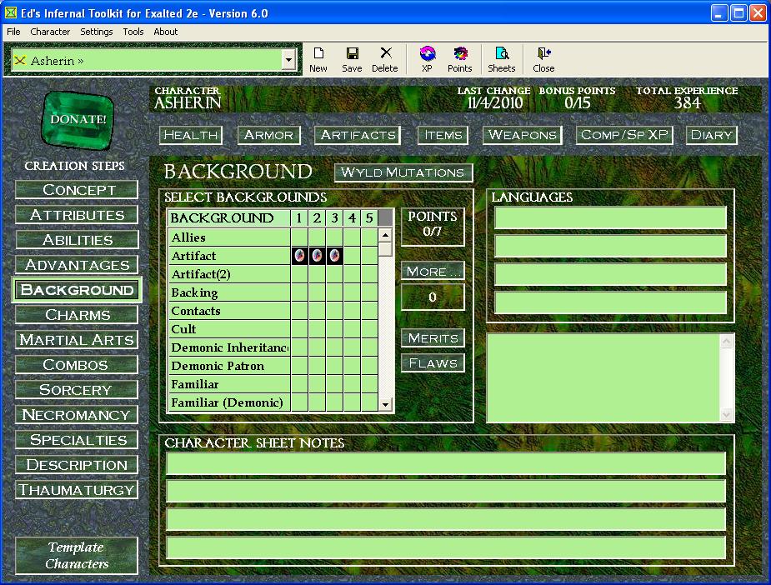Go to the Combos creation step
Image resolution: width=771 pixels, height=585 pixels.
coord(77,365)
